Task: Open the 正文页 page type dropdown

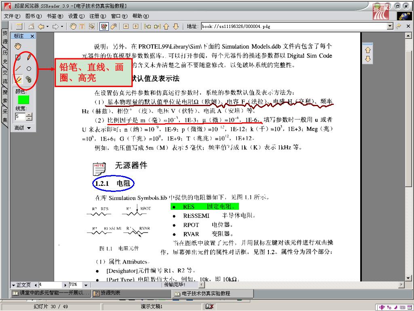Action: (21, 285)
